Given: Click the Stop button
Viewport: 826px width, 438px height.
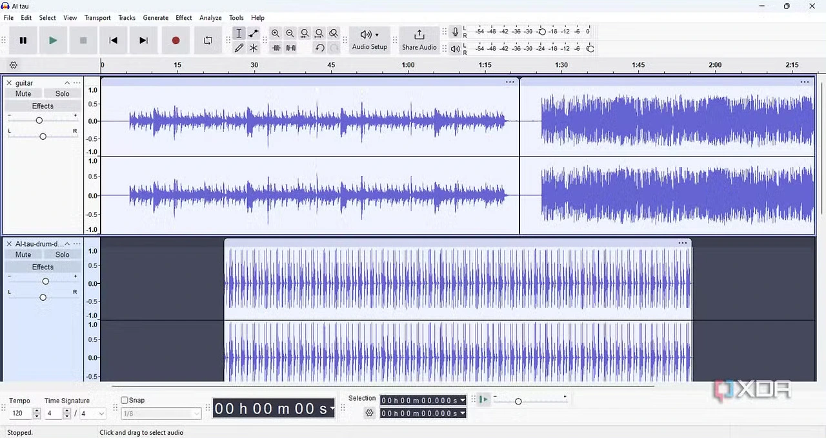Looking at the screenshot, I should coord(83,41).
